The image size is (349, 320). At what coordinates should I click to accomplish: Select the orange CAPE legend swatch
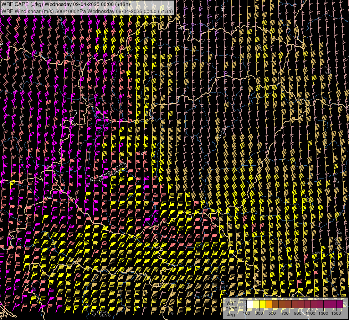[269, 304]
